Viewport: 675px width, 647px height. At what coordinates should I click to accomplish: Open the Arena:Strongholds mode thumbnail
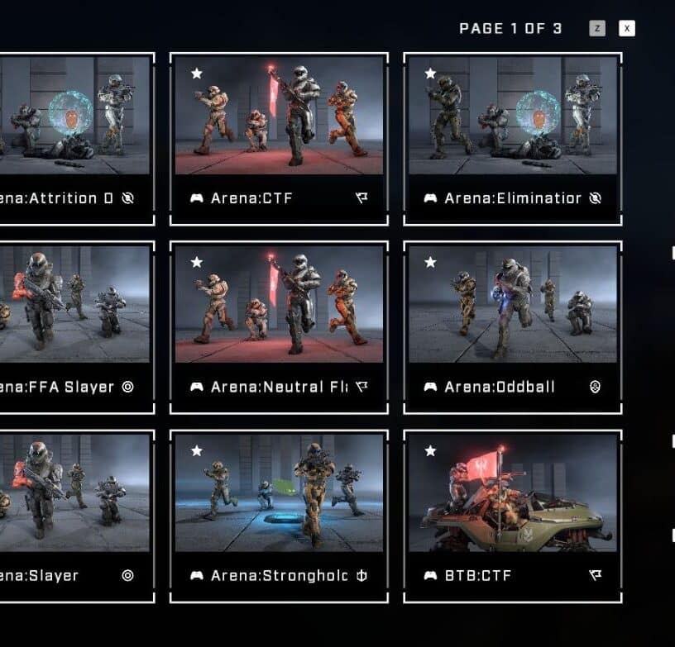tap(279, 493)
